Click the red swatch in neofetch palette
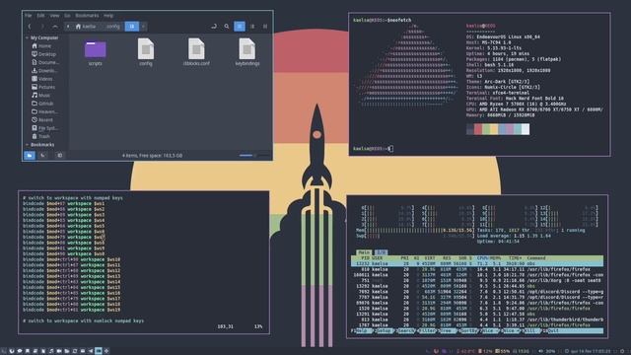 478,129
